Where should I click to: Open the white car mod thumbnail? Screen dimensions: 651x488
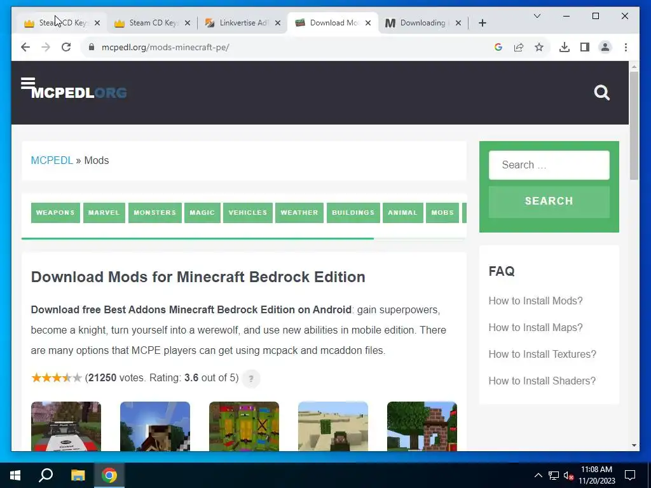66,426
